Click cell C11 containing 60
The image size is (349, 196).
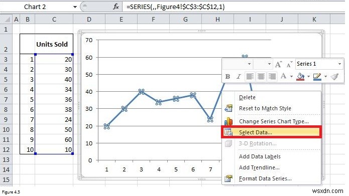54,139
